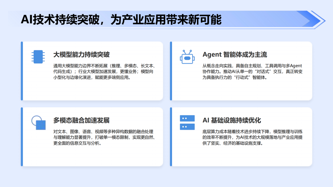Click the paragraph starting 对文本、图像、语音
The width and height of the screenshot is (333, 187).
pos(104,137)
